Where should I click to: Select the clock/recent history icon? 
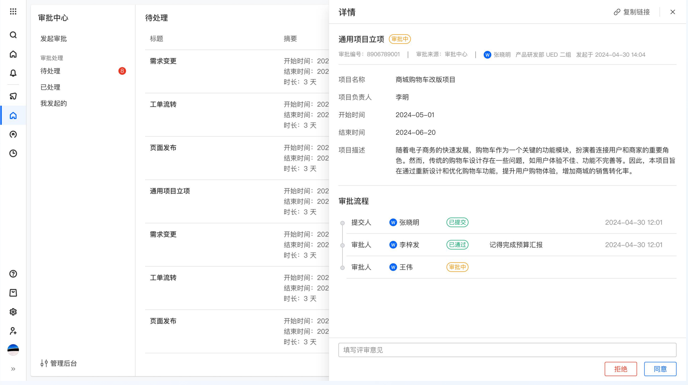[x=13, y=153]
